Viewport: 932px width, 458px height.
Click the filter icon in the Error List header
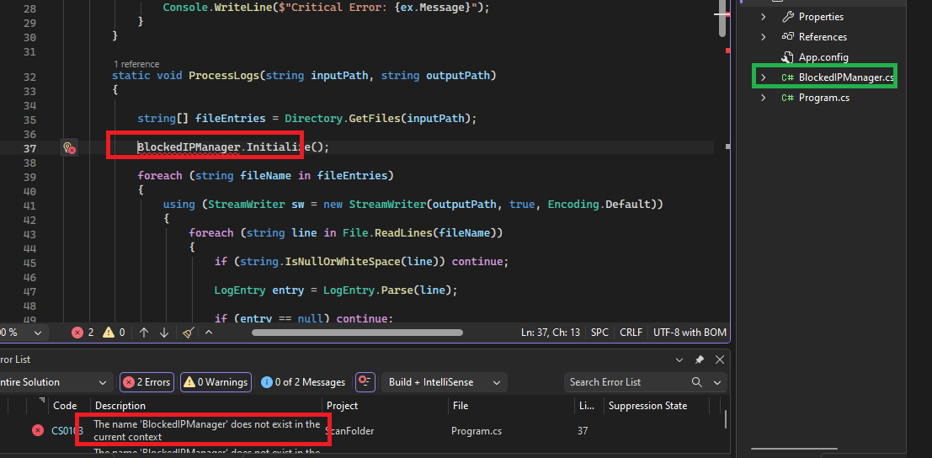point(41,401)
